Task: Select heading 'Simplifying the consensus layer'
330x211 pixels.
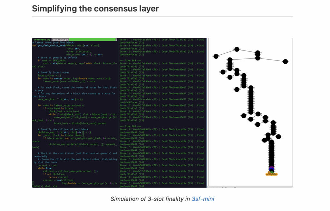Action: click(x=95, y=9)
